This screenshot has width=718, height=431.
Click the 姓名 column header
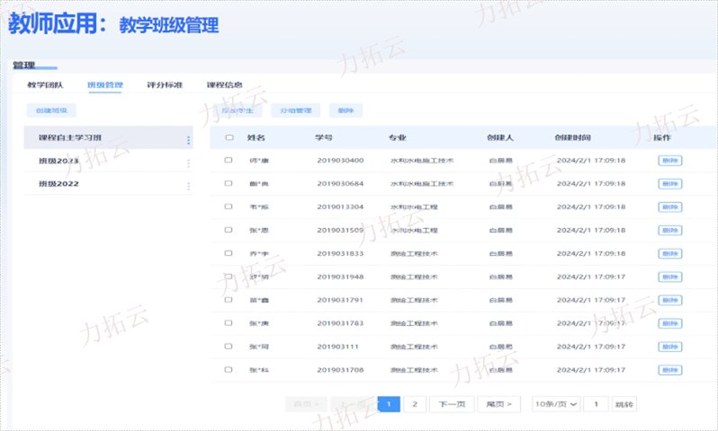256,137
